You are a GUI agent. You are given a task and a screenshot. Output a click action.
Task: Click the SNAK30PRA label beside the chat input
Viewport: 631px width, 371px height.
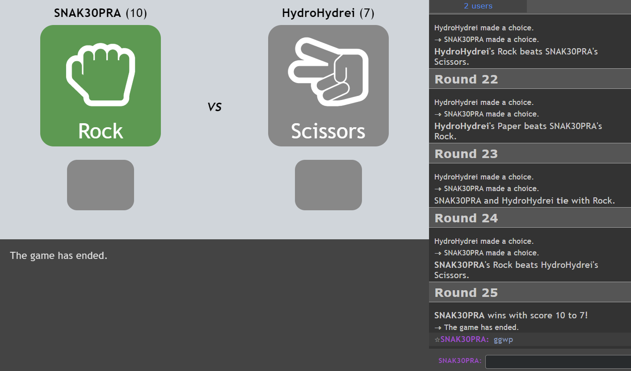pyautogui.click(x=460, y=361)
